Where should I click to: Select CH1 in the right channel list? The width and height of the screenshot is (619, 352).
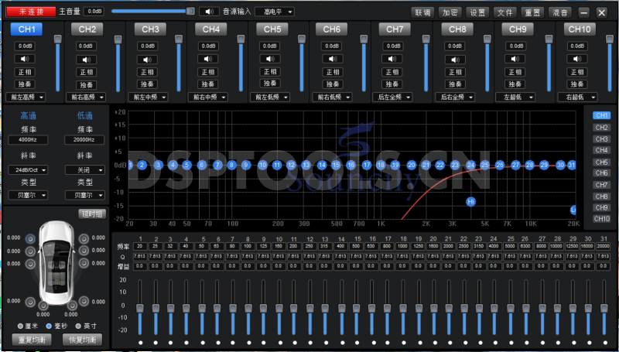click(x=602, y=115)
